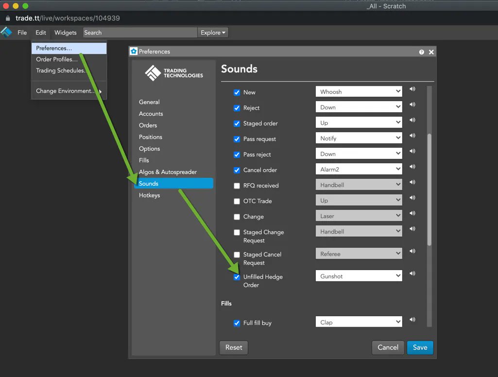Expand the Change Environment submenu
This screenshot has height=377, width=498.
point(69,91)
